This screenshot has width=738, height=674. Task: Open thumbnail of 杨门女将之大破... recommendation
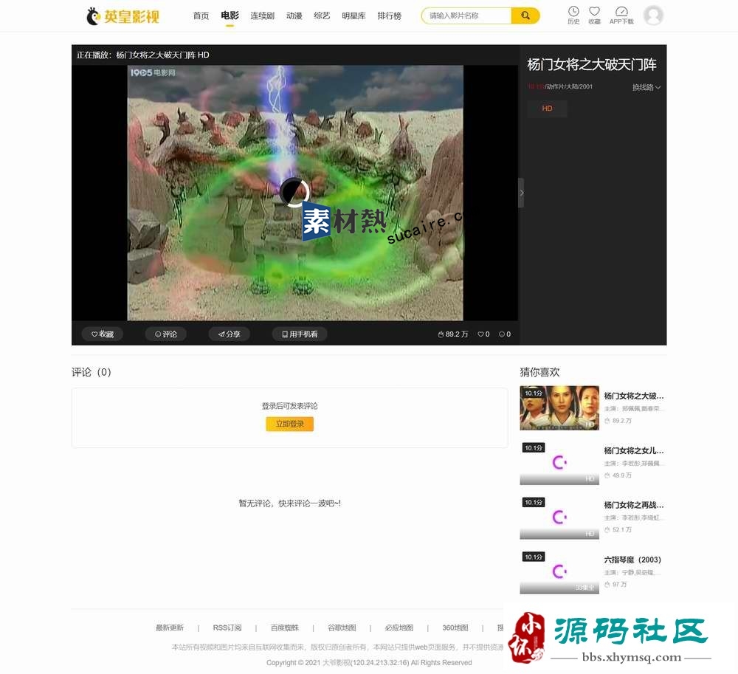(x=559, y=408)
